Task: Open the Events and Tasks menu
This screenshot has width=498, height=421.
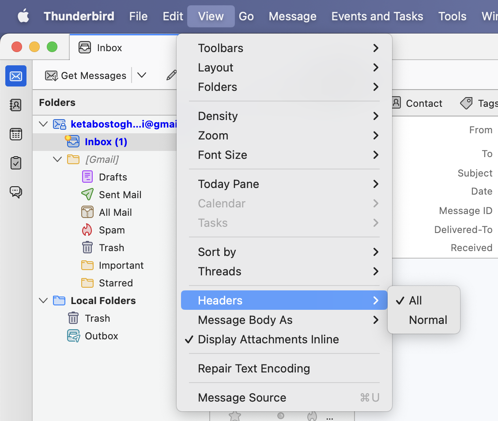Action: 377,16
